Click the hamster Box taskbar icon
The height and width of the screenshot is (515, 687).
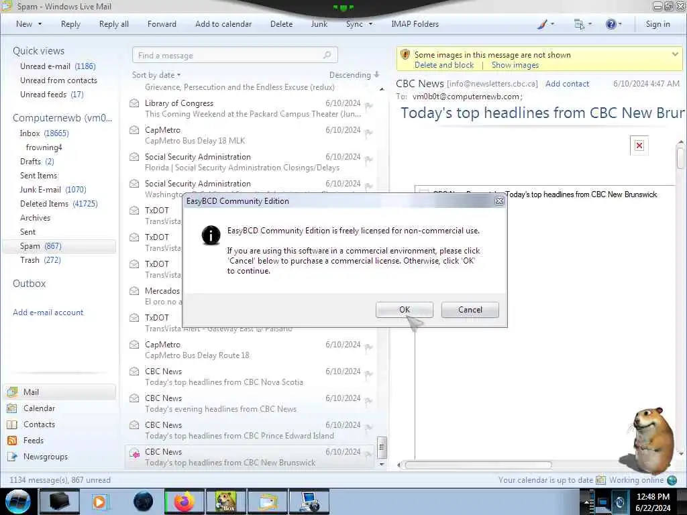(225, 502)
